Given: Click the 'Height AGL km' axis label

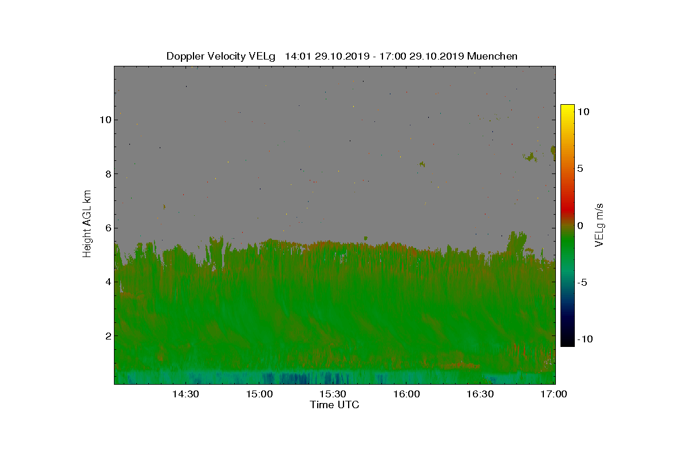Looking at the screenshot, I should point(87,223).
